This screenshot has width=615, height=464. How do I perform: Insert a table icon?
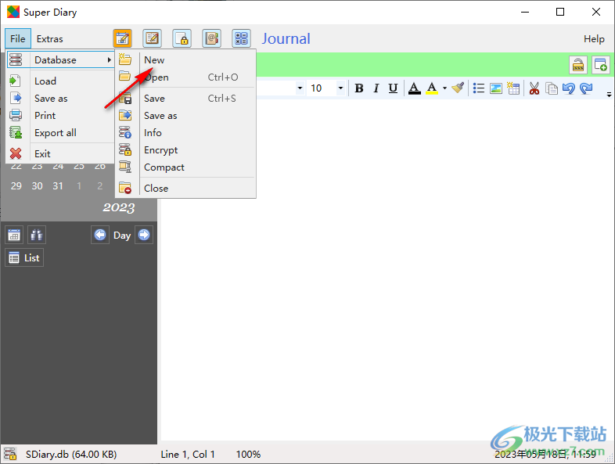click(513, 88)
